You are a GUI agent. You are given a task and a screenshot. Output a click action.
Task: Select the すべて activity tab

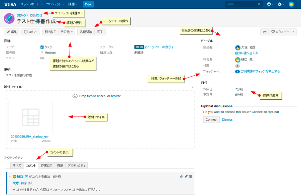[17, 166]
